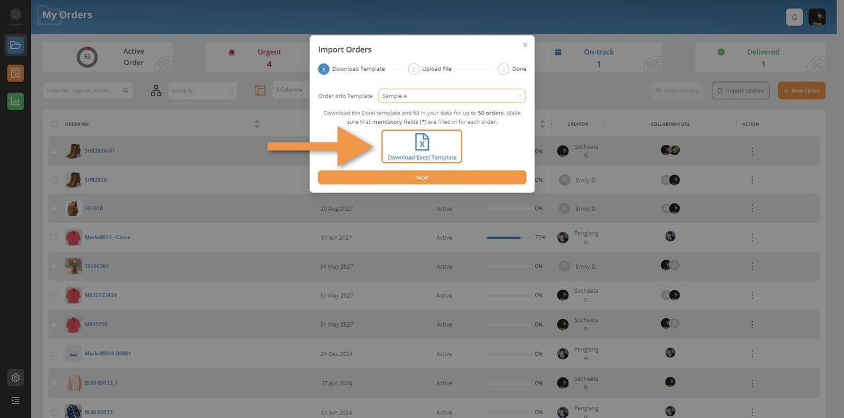Open settings gear in sidebar
Image resolution: width=844 pixels, height=418 pixels.
[15, 378]
